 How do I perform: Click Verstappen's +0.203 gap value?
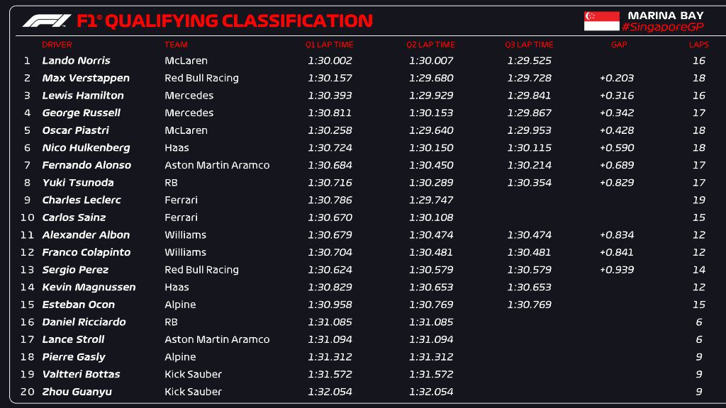pyautogui.click(x=617, y=78)
